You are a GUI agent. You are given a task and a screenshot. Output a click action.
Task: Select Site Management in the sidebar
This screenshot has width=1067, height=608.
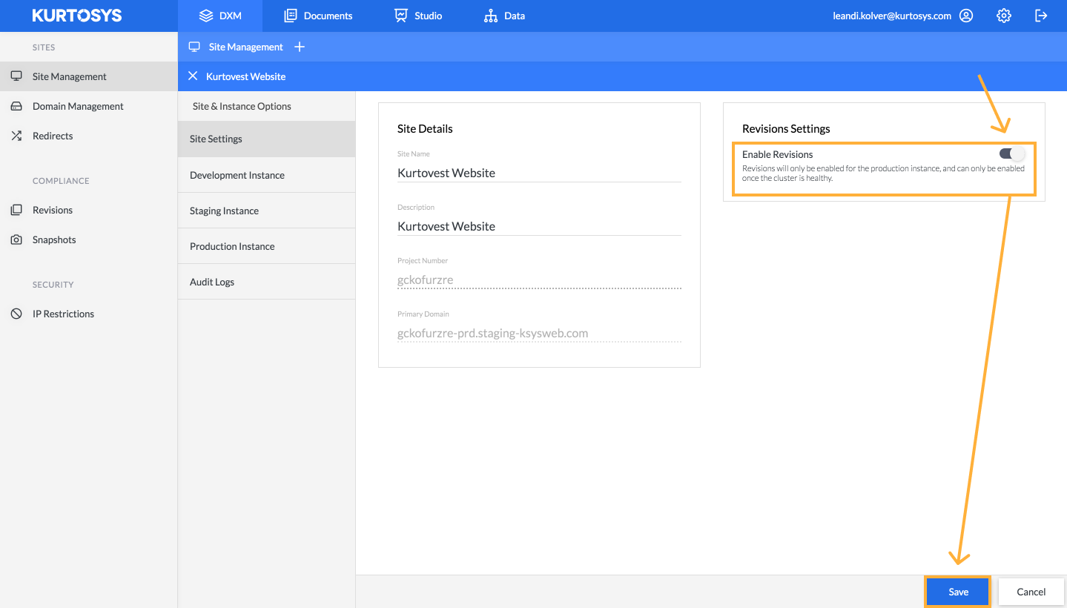point(89,76)
